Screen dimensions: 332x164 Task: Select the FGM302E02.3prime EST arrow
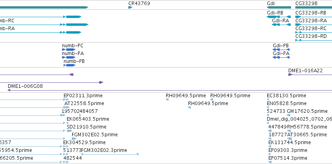[x=110, y=154]
